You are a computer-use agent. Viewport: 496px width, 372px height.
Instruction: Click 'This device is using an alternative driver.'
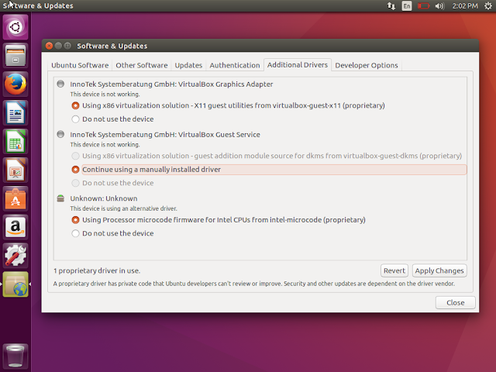[x=124, y=208]
